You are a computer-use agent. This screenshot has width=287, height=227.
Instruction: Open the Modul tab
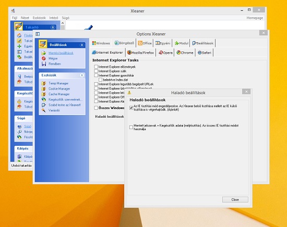[x=182, y=43]
